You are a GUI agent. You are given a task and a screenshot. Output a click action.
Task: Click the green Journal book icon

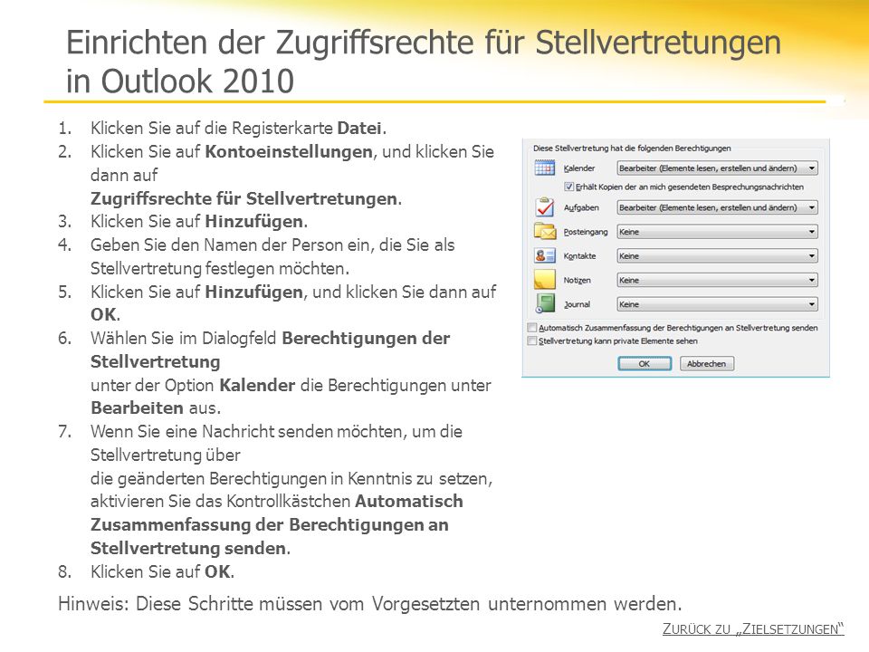pos(545,303)
